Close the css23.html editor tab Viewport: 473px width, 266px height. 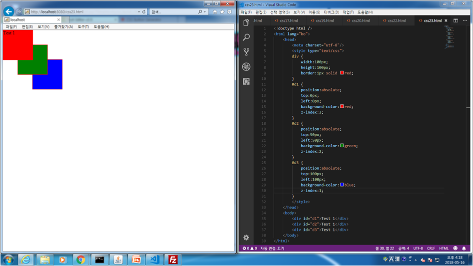pos(446,20)
